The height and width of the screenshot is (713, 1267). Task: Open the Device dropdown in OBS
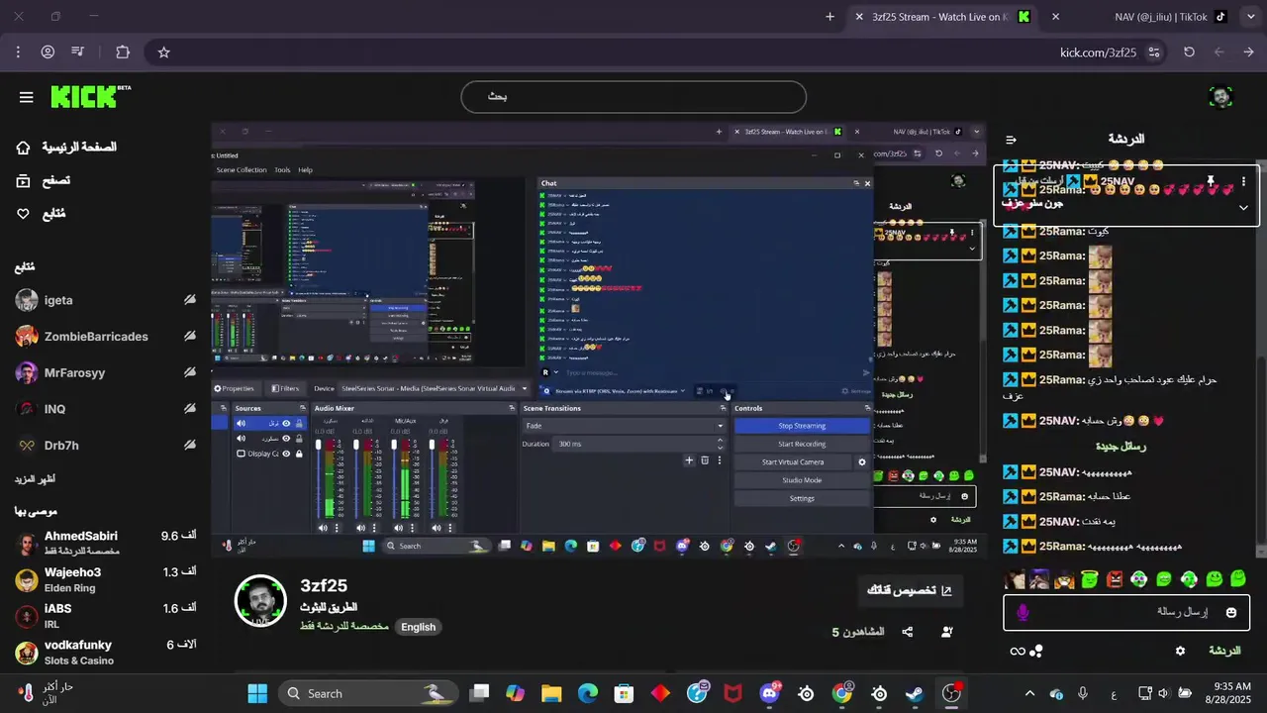435,388
